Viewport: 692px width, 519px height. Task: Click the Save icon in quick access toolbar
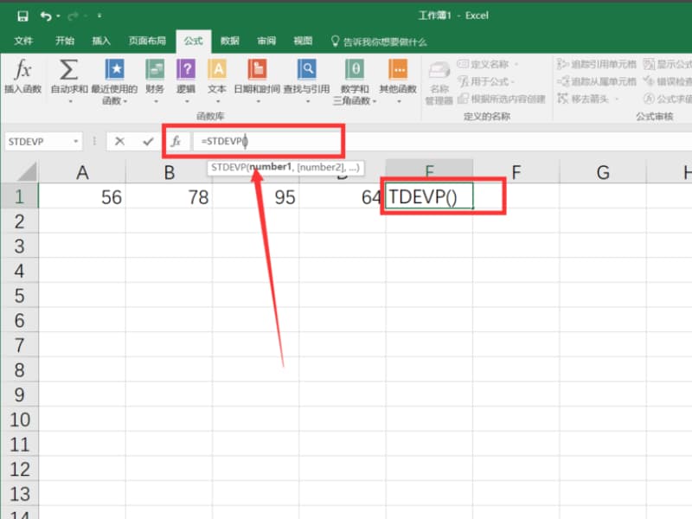(x=22, y=16)
